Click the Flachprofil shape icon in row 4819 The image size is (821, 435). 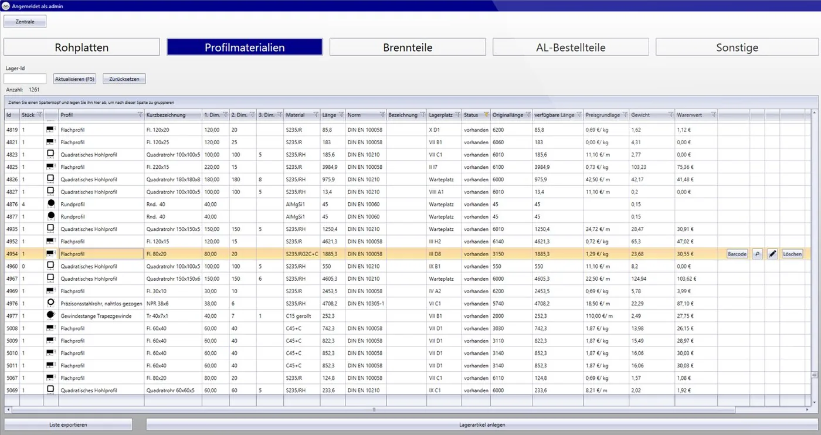tap(50, 130)
